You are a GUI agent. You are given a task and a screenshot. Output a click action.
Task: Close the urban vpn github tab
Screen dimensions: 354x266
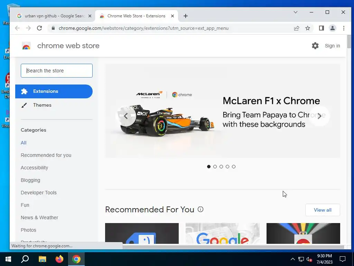[90, 16]
